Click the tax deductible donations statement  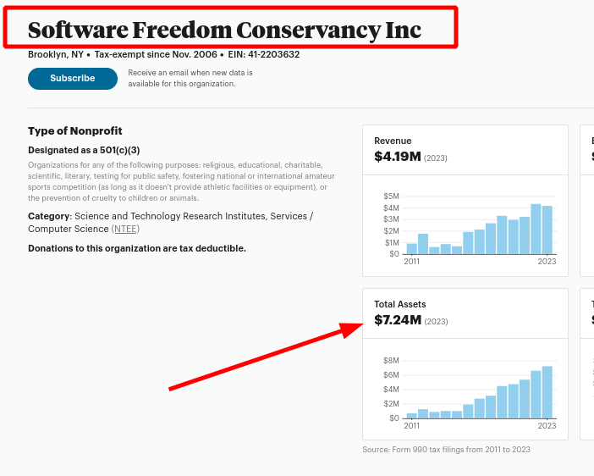pyautogui.click(x=137, y=248)
